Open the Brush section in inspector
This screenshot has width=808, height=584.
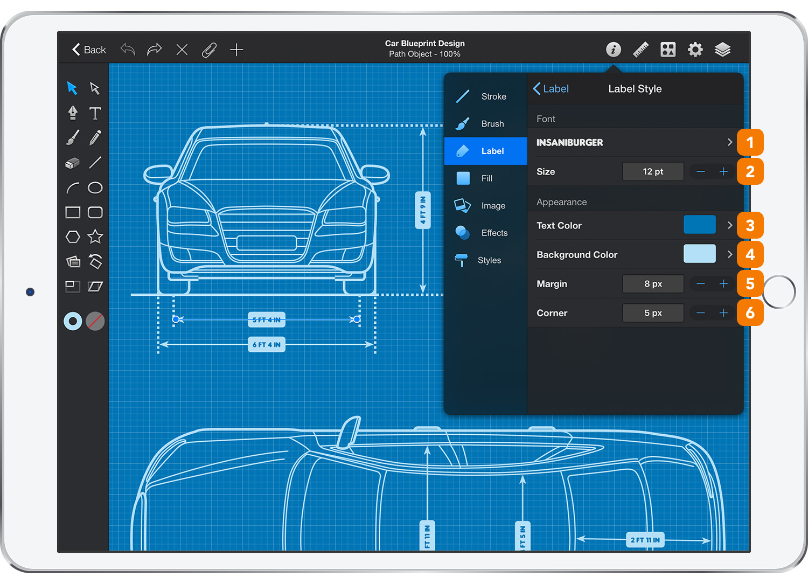pyautogui.click(x=485, y=124)
